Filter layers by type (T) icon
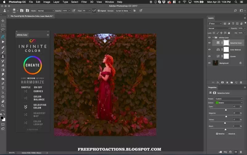Screen dimensions: 247x155 tap(233, 24)
